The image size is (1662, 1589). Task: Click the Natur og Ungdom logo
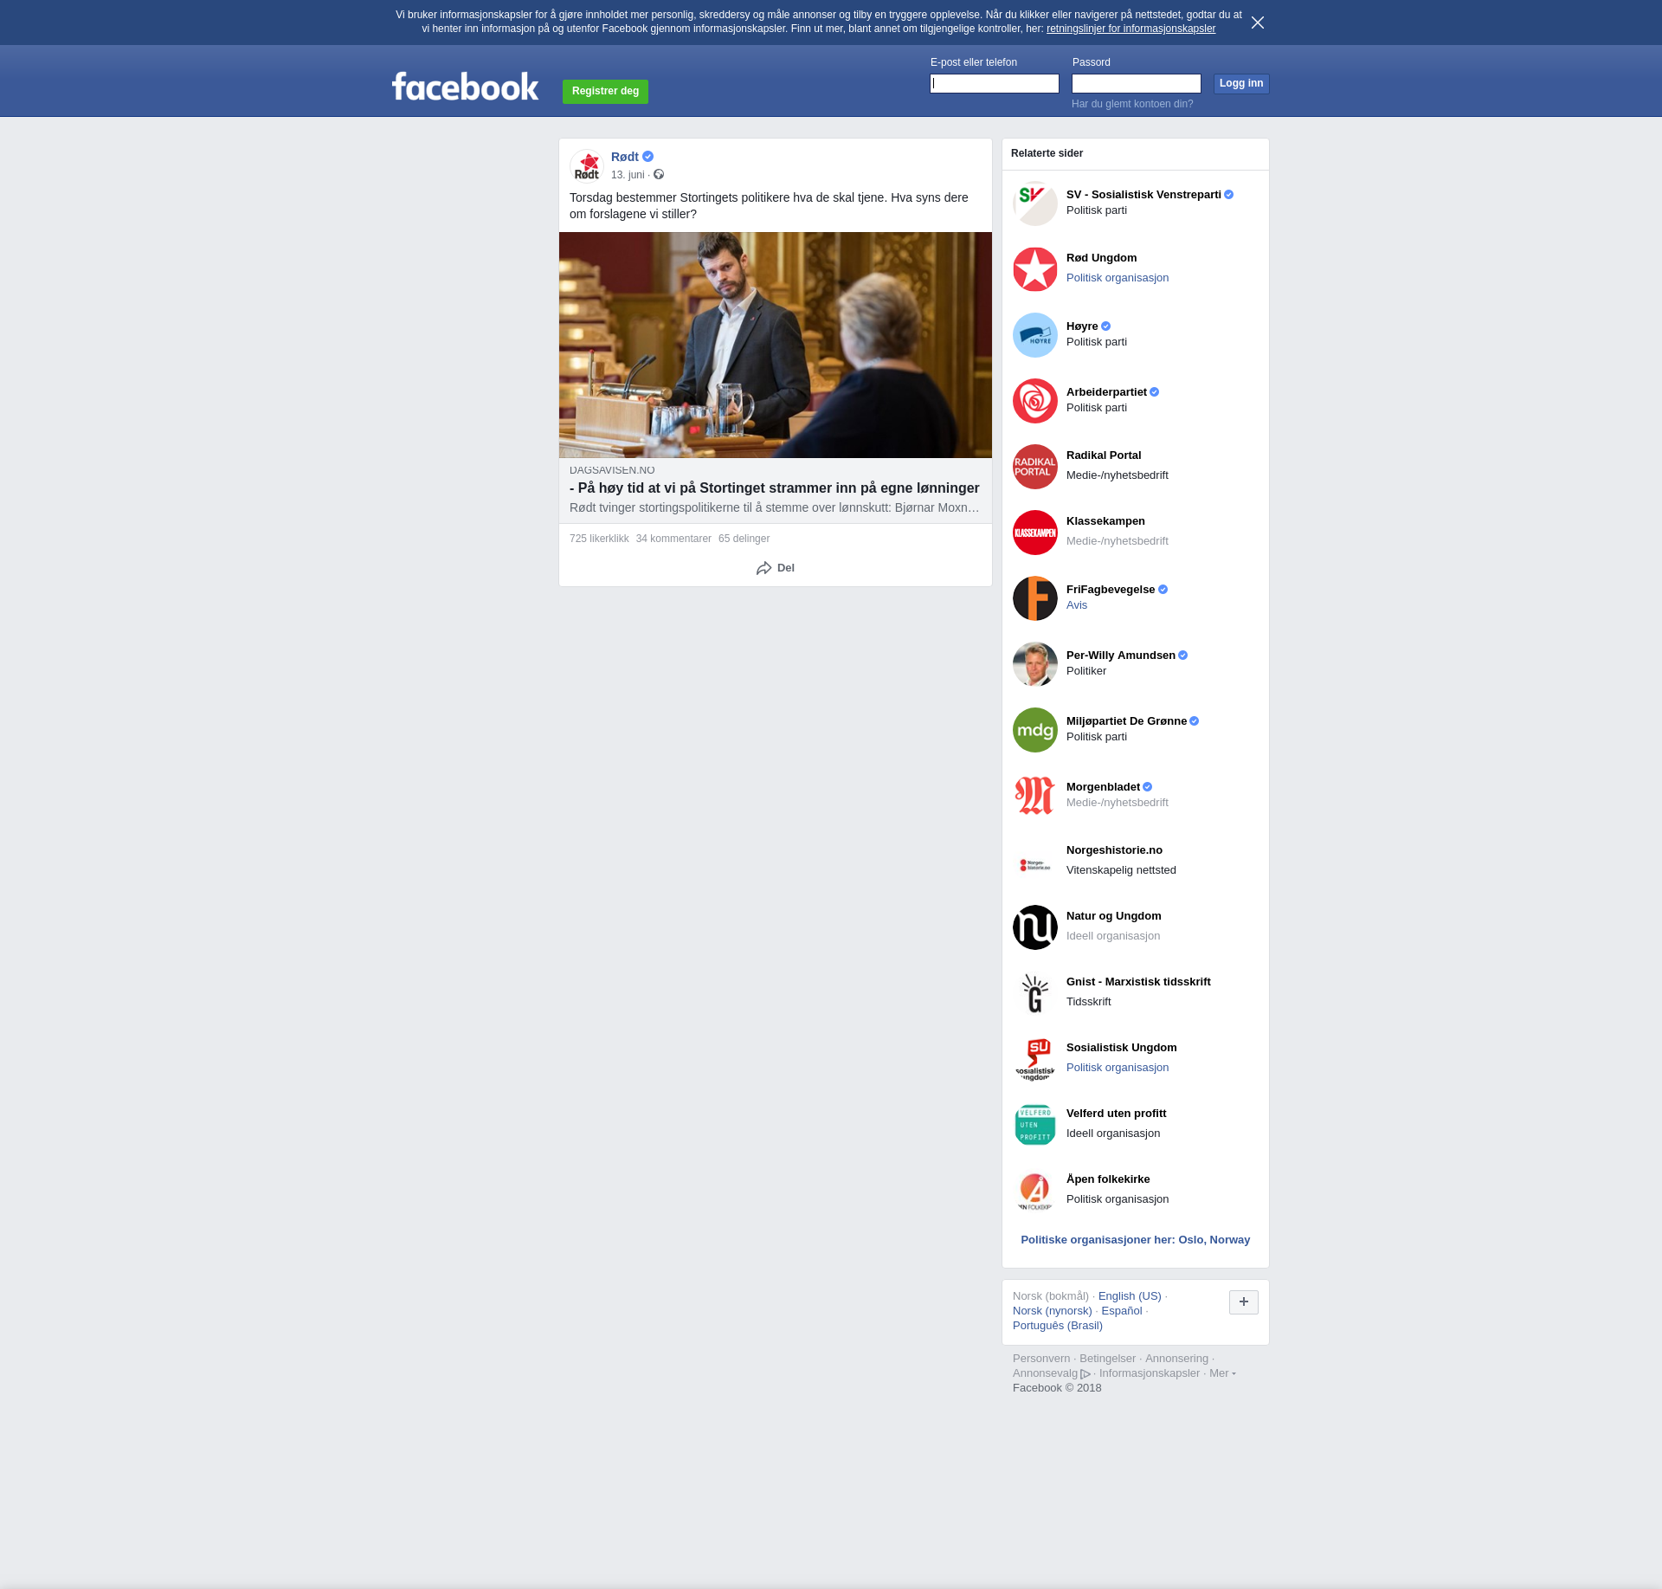tap(1034, 927)
